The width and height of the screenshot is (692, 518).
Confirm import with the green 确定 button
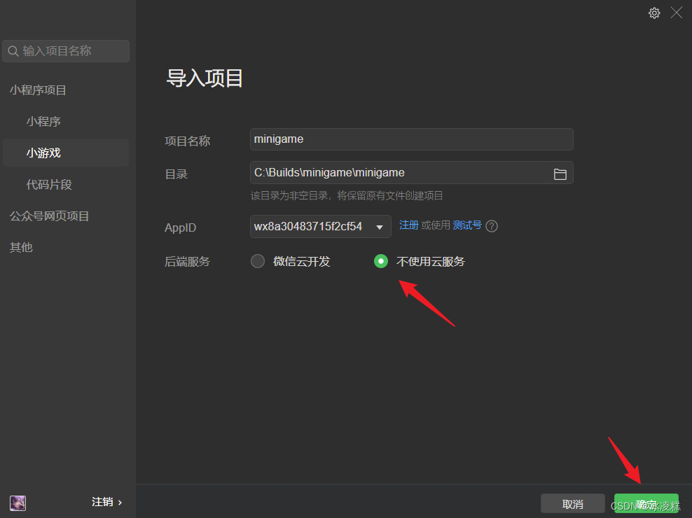pos(646,503)
